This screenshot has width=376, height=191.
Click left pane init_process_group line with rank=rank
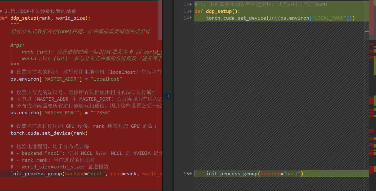86,174
